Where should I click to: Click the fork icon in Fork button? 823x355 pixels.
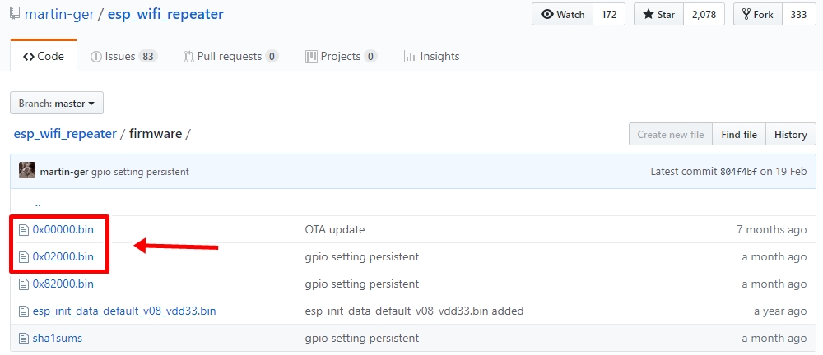click(x=746, y=14)
